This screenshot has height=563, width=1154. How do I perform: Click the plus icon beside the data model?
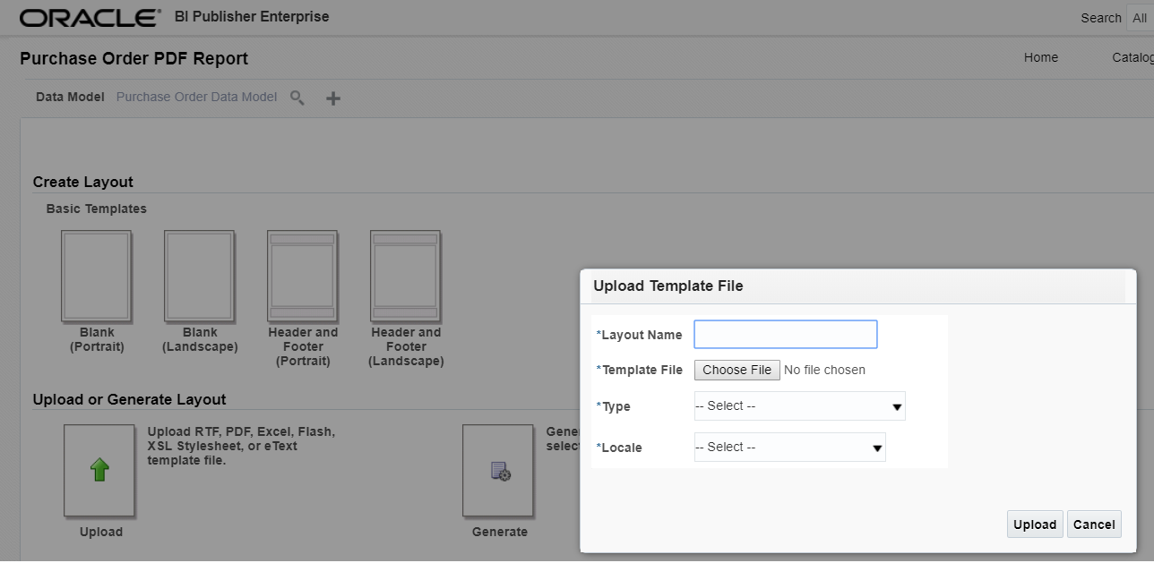[332, 98]
